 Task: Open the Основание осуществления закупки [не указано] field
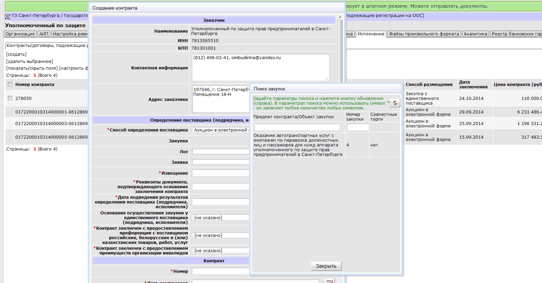point(221,218)
